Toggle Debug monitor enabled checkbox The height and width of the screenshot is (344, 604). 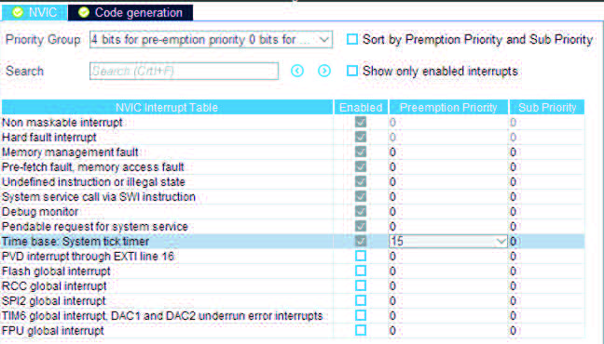[x=361, y=211]
